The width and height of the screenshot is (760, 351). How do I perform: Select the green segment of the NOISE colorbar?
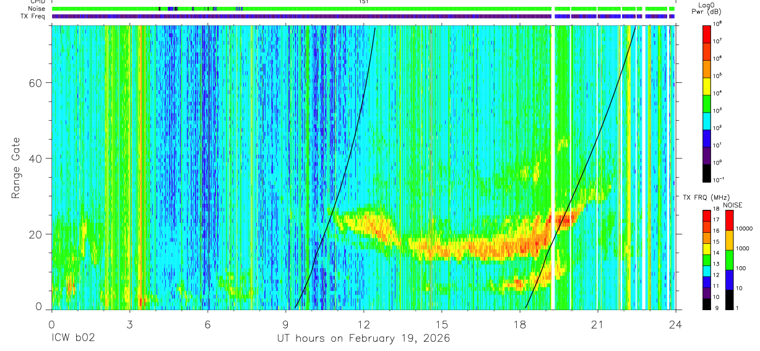coord(729,260)
